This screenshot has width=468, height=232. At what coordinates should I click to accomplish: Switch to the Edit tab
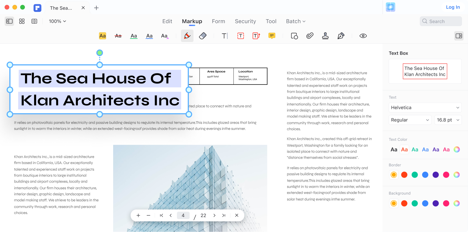(167, 21)
